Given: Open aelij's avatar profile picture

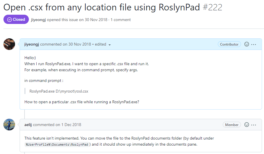Looking at the screenshot, I should coord(9,125).
